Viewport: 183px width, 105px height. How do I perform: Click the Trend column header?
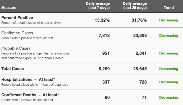[x=169, y=8]
